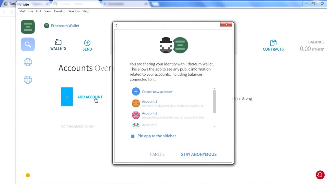327x184 pixels.
Task: Click the Accounts Overview heading
Action: [x=85, y=68]
